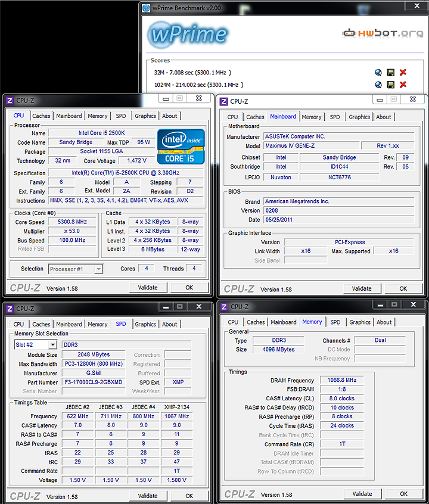This screenshot has width=429, height=504.
Task: Choose Graphics tab in Memory window
Action: [x=360, y=322]
